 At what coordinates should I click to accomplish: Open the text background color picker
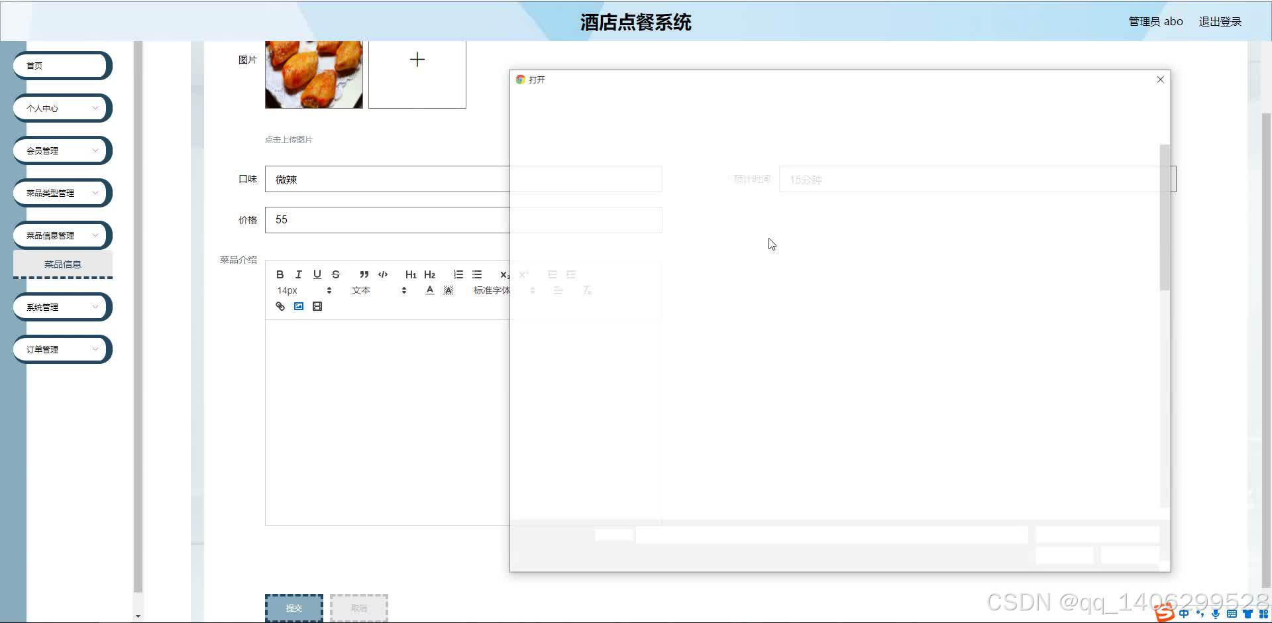(448, 290)
